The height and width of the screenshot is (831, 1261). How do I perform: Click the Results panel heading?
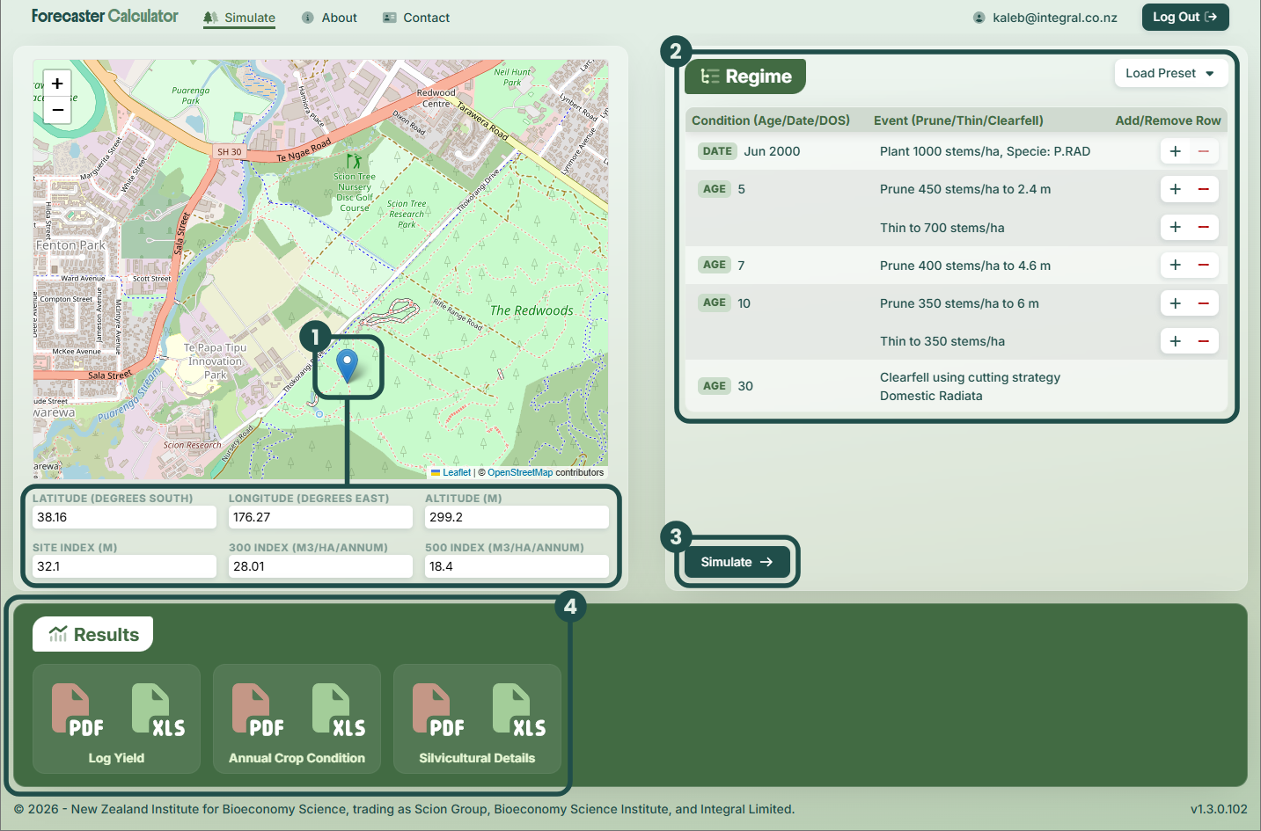point(93,634)
